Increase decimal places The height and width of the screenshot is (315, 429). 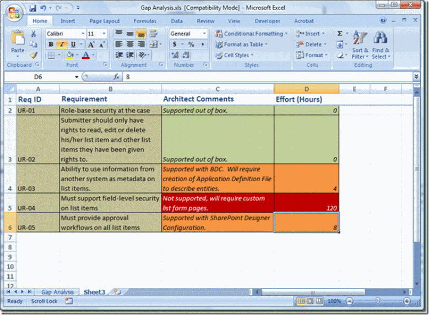pos(175,55)
